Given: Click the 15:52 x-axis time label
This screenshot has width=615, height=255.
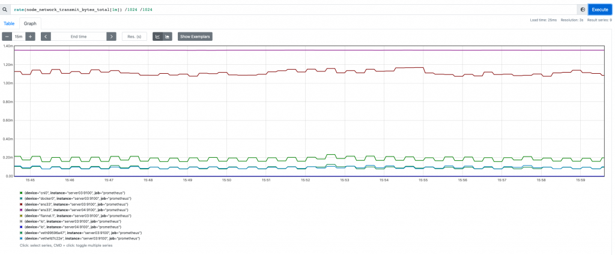Looking at the screenshot, I should coord(306,180).
